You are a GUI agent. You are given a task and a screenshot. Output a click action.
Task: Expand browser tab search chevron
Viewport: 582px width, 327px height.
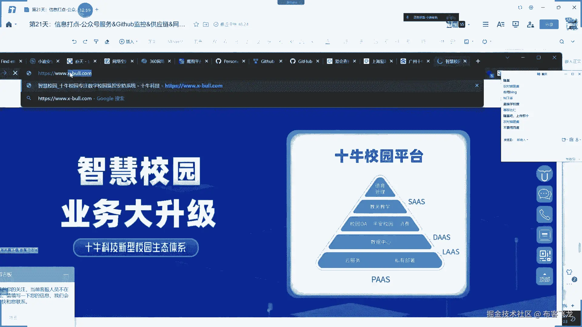click(x=507, y=58)
